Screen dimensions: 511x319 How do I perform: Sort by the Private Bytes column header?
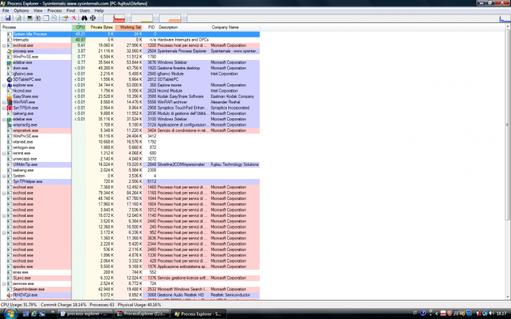pyautogui.click(x=100, y=27)
